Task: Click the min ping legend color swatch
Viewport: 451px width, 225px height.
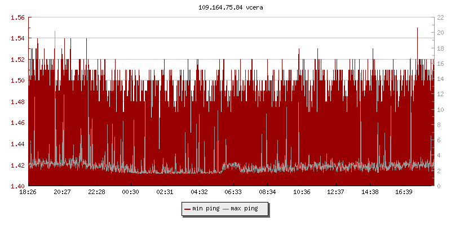Action: pos(187,209)
